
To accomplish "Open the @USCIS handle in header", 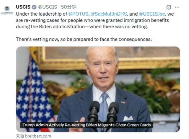I will (48, 7).
